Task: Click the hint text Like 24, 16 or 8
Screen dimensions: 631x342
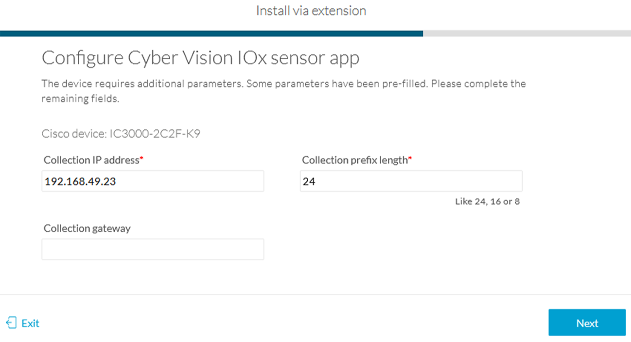Action: (488, 201)
